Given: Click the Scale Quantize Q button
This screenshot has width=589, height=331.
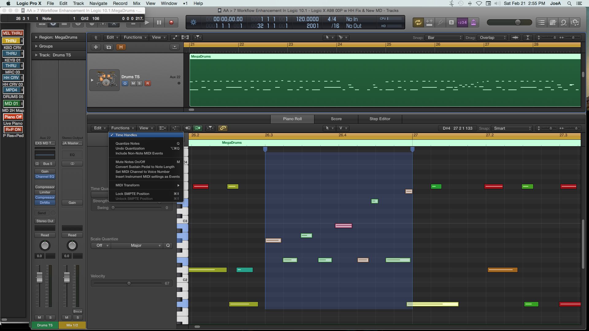Looking at the screenshot, I should 168,245.
